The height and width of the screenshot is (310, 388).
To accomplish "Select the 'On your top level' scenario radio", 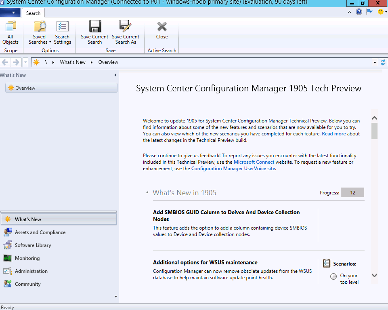I will [333, 276].
